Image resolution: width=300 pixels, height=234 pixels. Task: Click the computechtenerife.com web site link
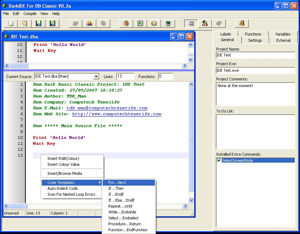(x=117, y=114)
